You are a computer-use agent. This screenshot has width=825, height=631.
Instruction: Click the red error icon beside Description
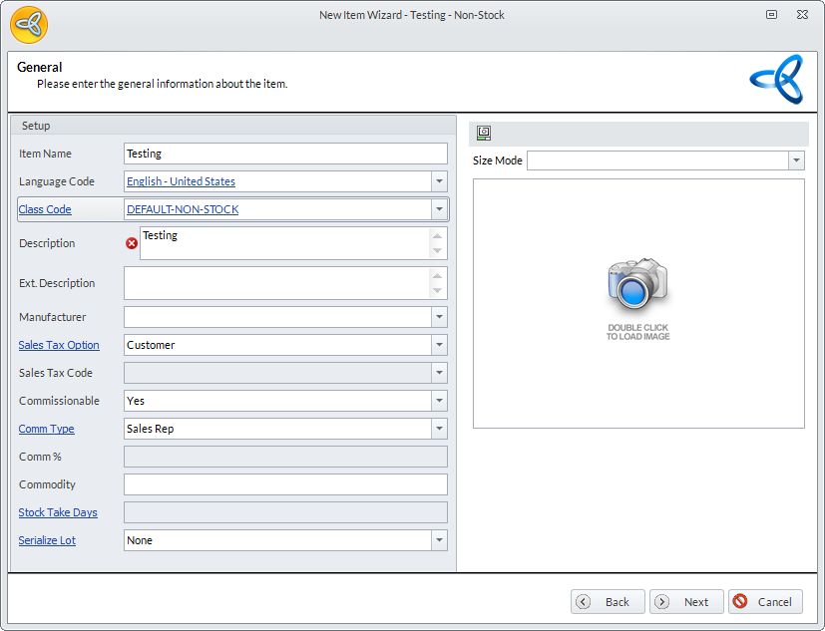tap(132, 243)
